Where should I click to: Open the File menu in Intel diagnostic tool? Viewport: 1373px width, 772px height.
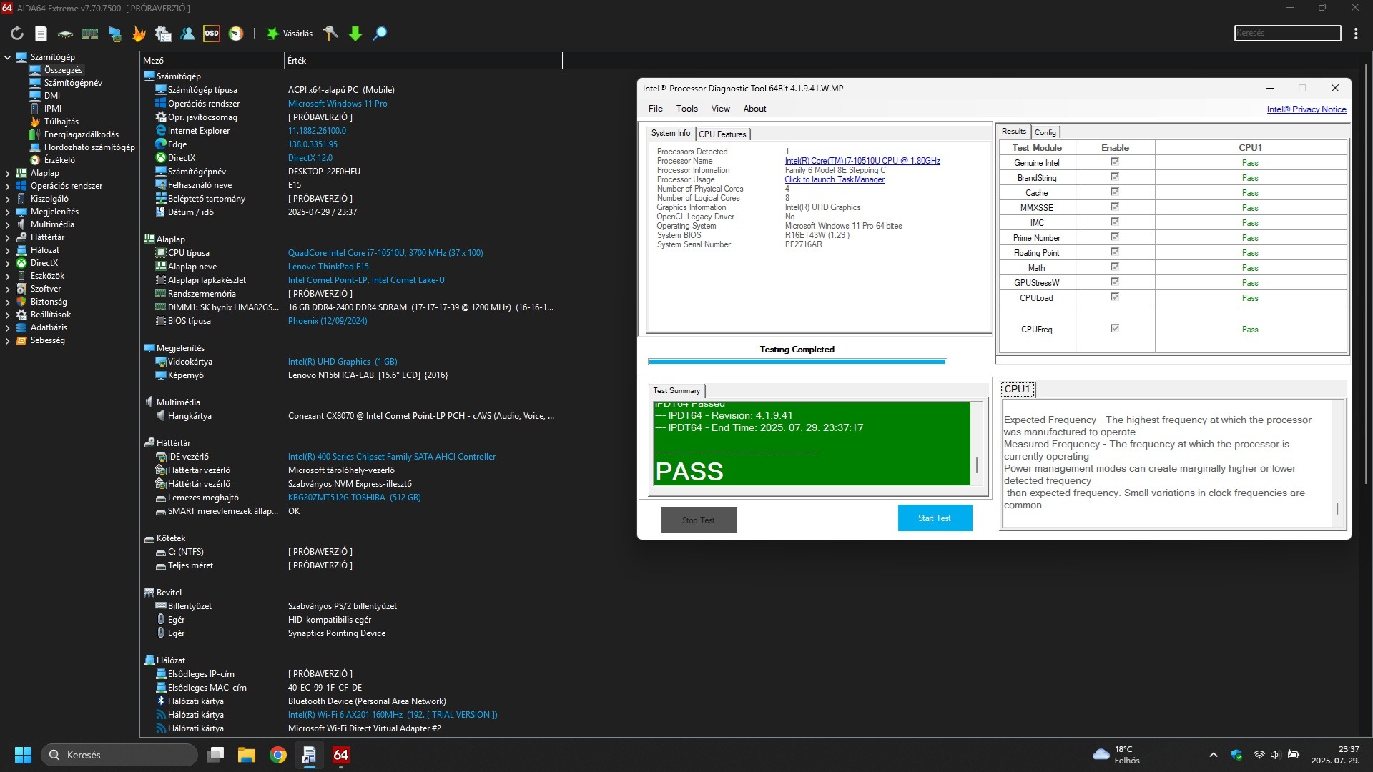655,109
